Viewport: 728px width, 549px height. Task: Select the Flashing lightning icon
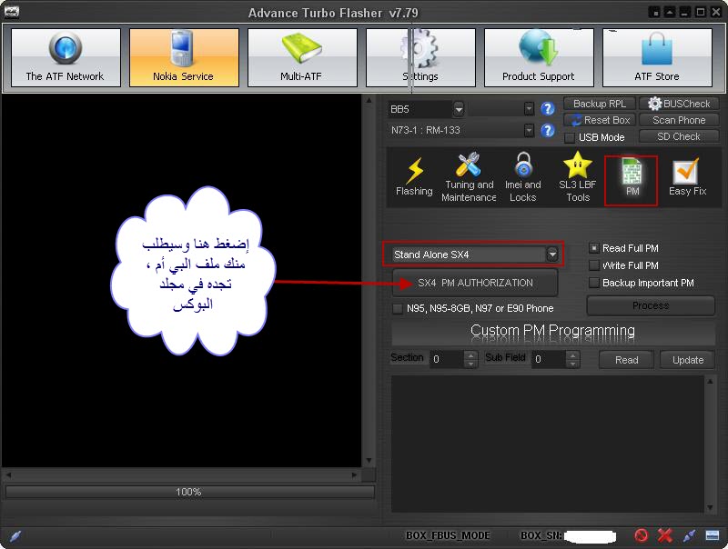pos(414,177)
